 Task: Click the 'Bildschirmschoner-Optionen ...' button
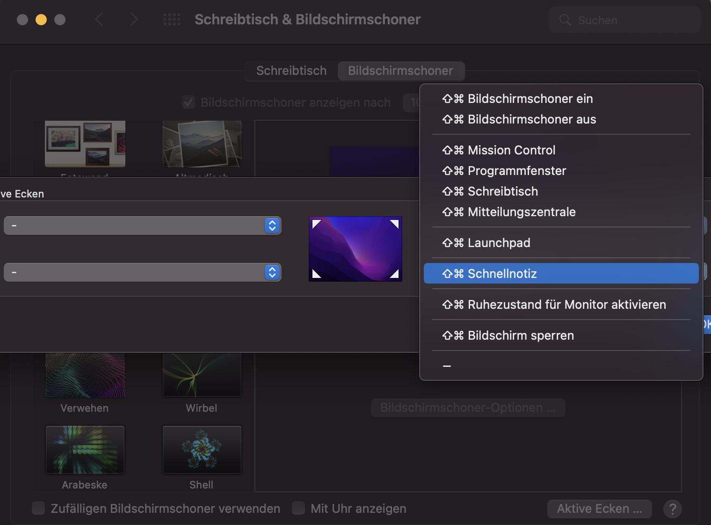(468, 408)
